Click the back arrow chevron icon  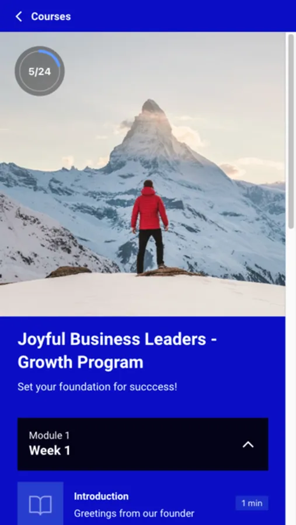19,16
